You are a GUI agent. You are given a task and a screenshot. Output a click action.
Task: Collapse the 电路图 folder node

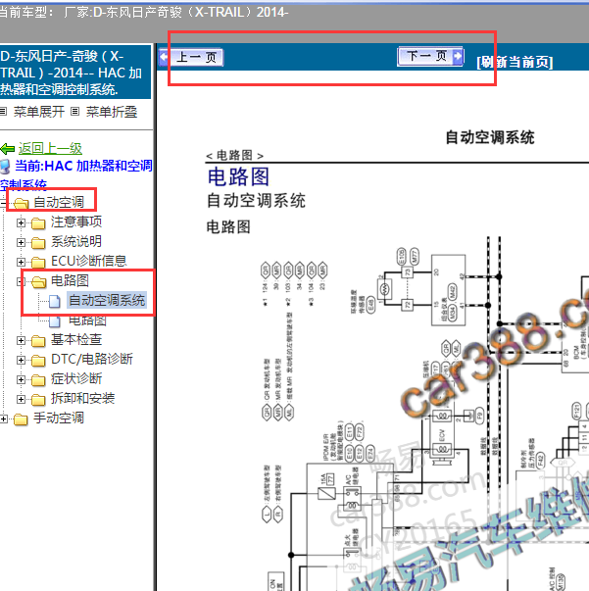click(21, 281)
